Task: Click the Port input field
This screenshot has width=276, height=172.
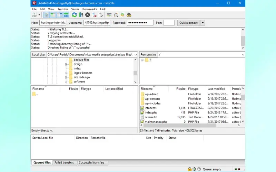Action: (x=169, y=23)
